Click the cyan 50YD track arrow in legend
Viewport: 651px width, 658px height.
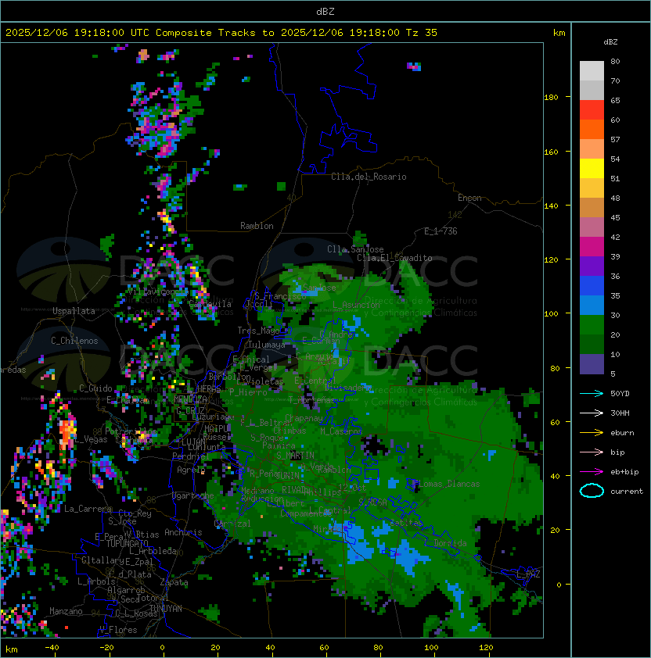[592, 394]
